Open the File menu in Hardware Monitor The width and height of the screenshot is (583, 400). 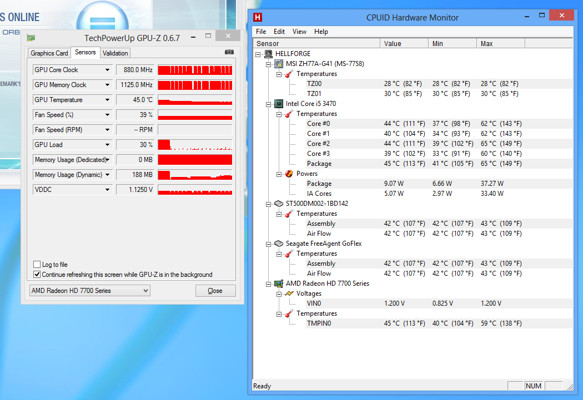point(261,32)
